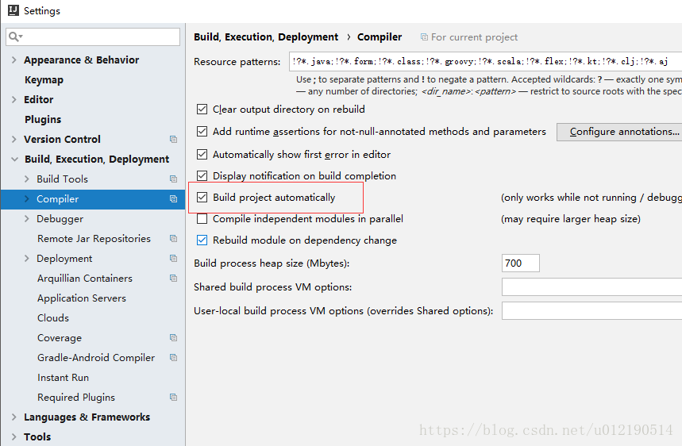Expand Languages & Frameworks section

pos(14,417)
